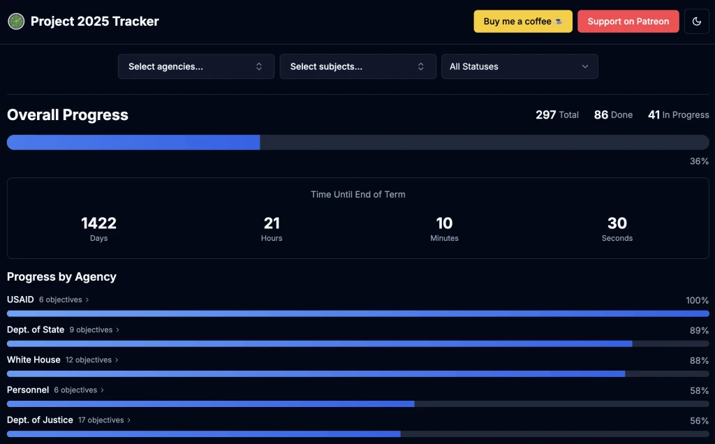Click the Dept. of Justice agency name

coord(40,420)
